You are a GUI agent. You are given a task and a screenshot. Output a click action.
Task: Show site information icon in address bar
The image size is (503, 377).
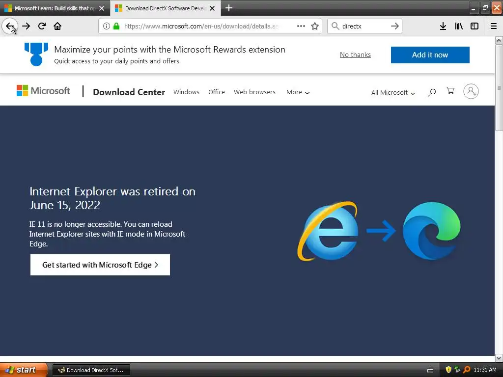107,26
